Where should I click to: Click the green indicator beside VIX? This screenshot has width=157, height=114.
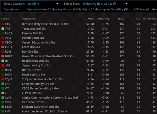(x=3, y=88)
